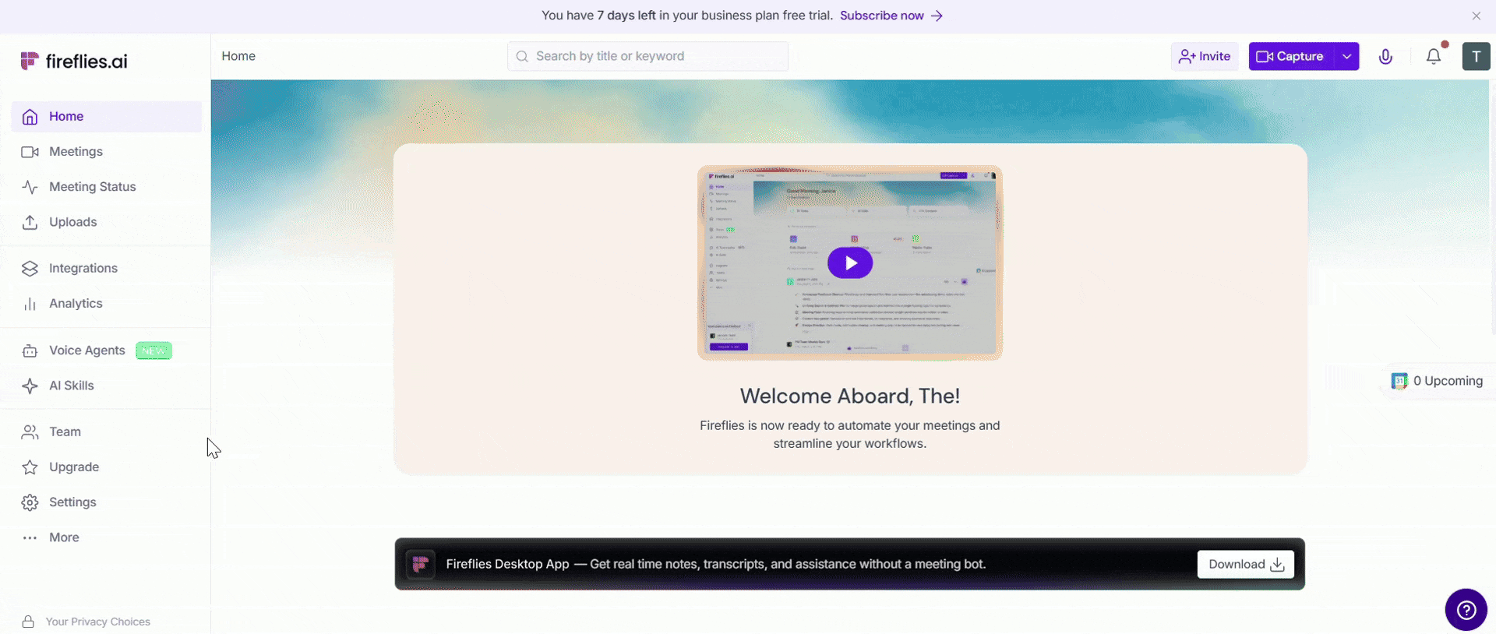Open the help question mark button

[1466, 610]
